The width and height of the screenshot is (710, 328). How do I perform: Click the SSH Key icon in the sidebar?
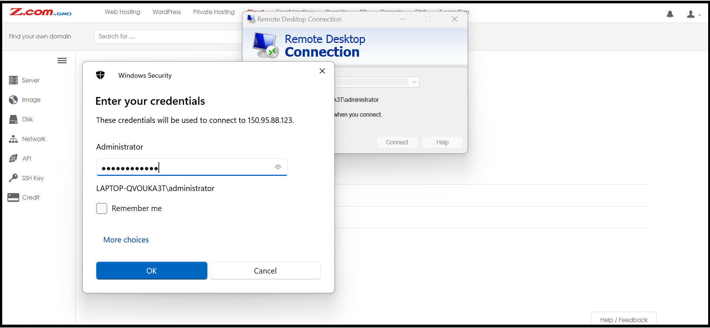tap(13, 178)
